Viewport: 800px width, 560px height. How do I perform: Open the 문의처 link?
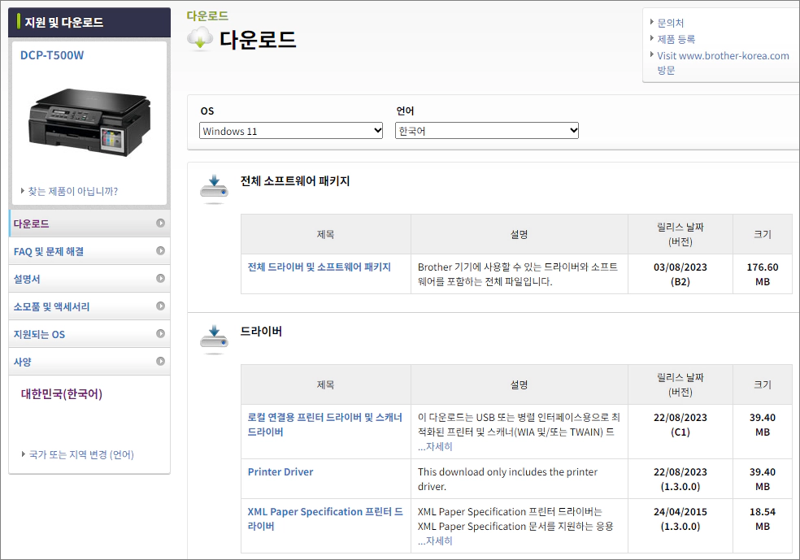tap(670, 23)
